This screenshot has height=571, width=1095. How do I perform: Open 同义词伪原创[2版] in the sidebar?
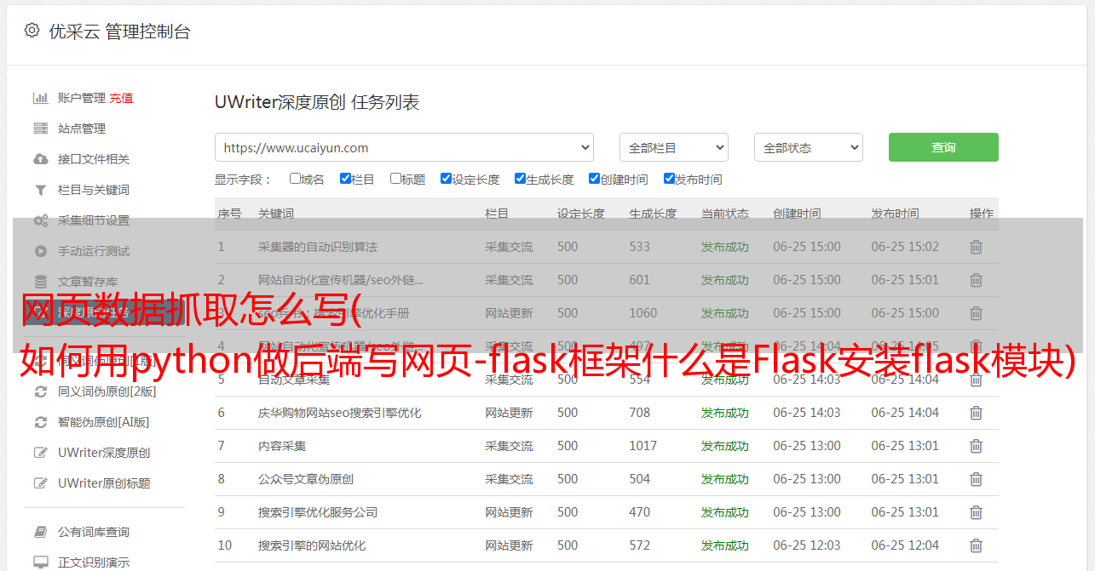[x=107, y=391]
